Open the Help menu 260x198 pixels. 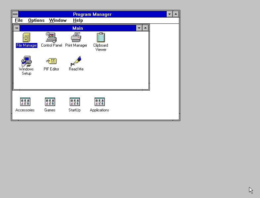78,20
